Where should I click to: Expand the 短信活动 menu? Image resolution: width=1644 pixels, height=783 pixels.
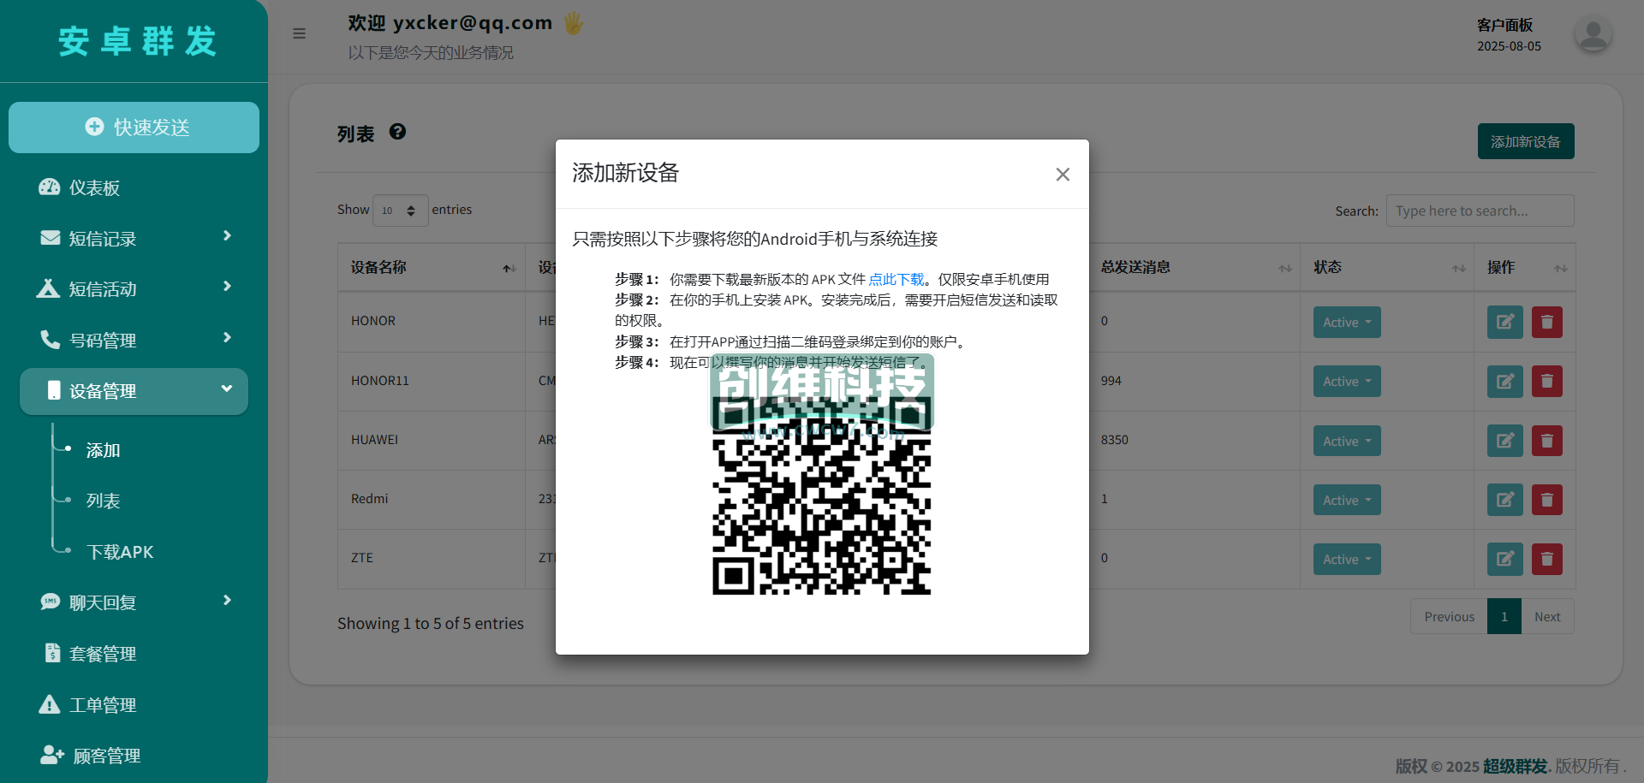[x=134, y=288]
